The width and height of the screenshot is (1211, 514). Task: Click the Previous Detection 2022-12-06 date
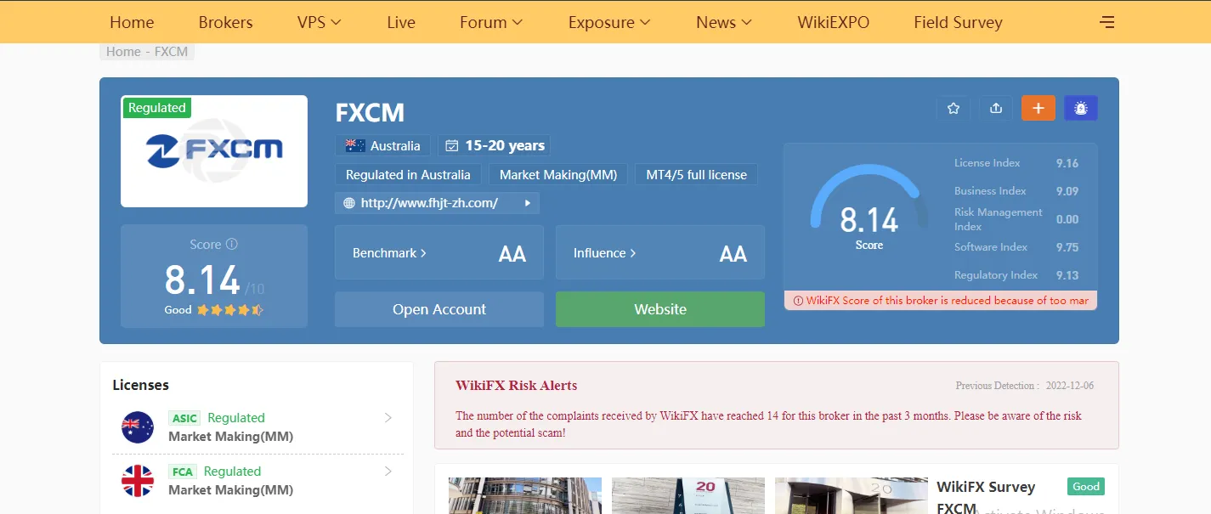tap(1070, 386)
